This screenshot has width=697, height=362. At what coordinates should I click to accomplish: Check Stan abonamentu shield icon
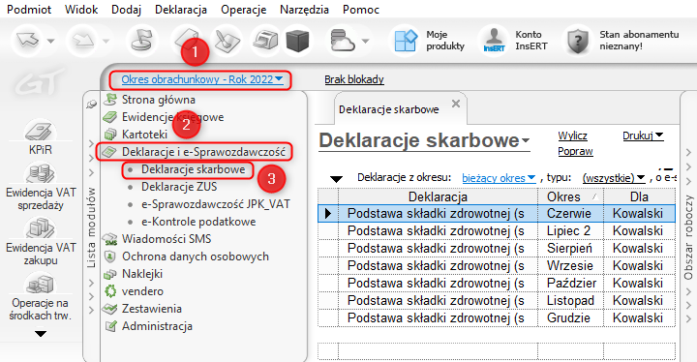[x=578, y=41]
